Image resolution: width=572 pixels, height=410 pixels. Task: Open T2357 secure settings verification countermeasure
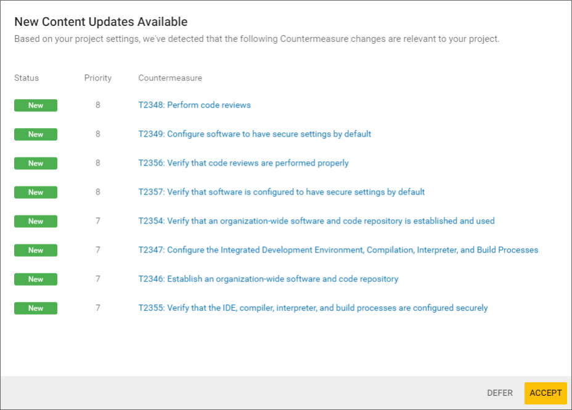280,191
